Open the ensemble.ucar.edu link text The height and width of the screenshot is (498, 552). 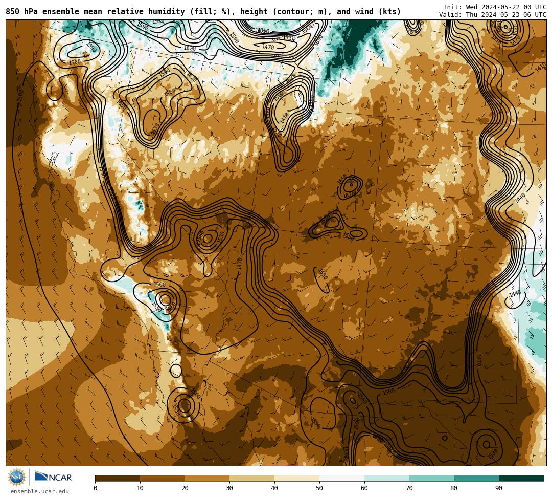[x=40, y=492]
